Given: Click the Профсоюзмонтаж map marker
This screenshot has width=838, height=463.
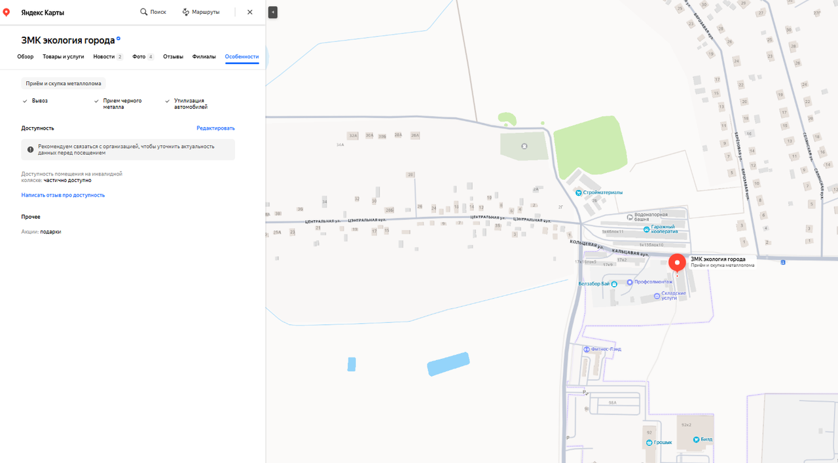Looking at the screenshot, I should (x=630, y=282).
